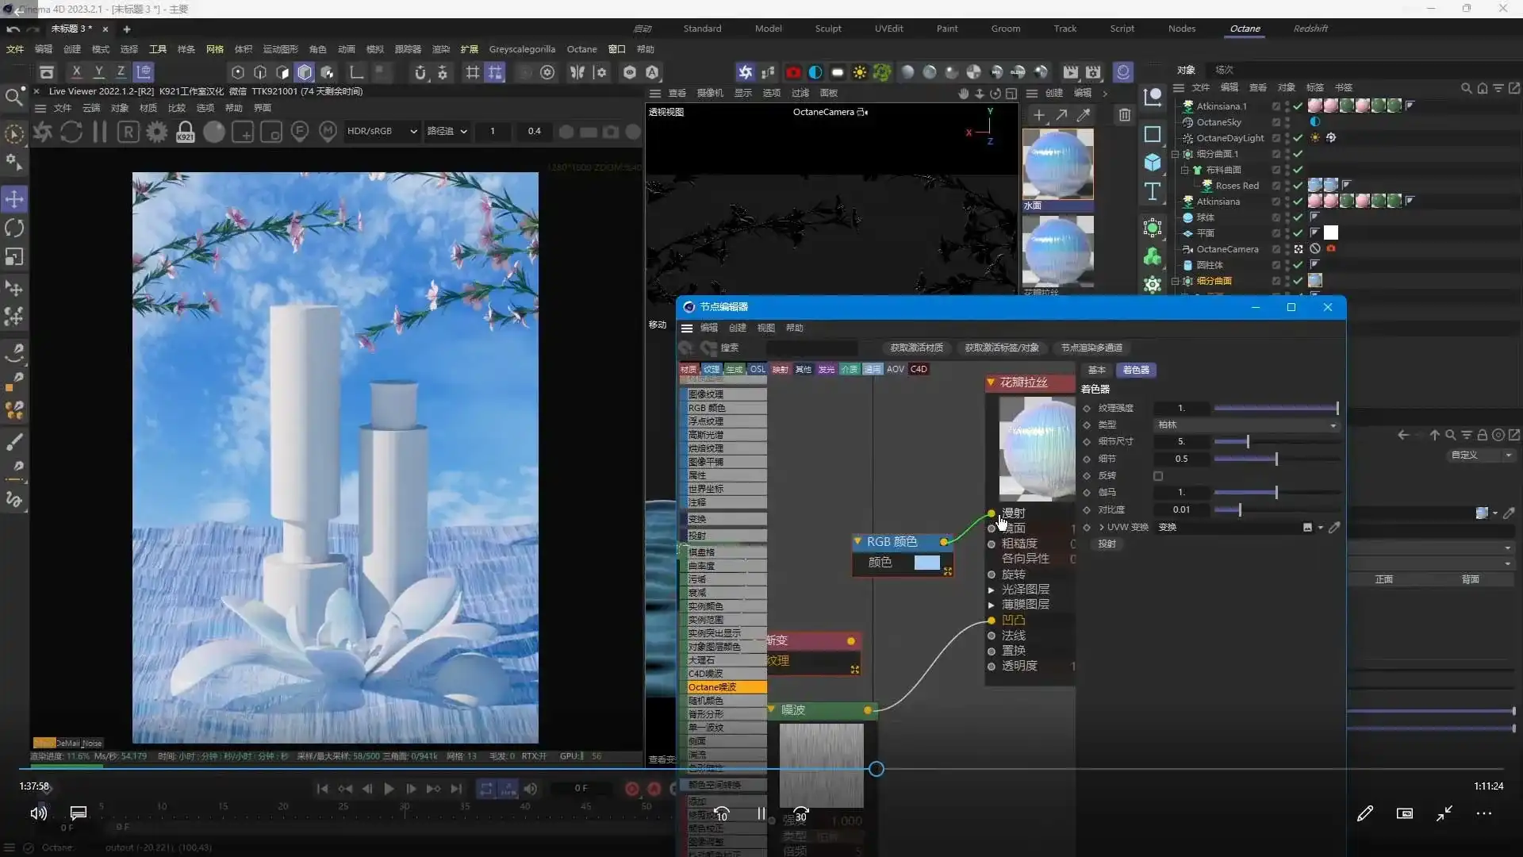Enable the 反转 checkbox in the shader panel
The width and height of the screenshot is (1523, 857).
click(1158, 476)
